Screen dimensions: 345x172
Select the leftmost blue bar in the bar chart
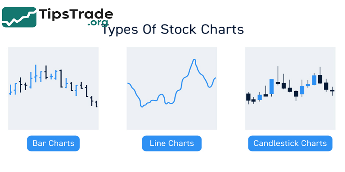(10, 89)
